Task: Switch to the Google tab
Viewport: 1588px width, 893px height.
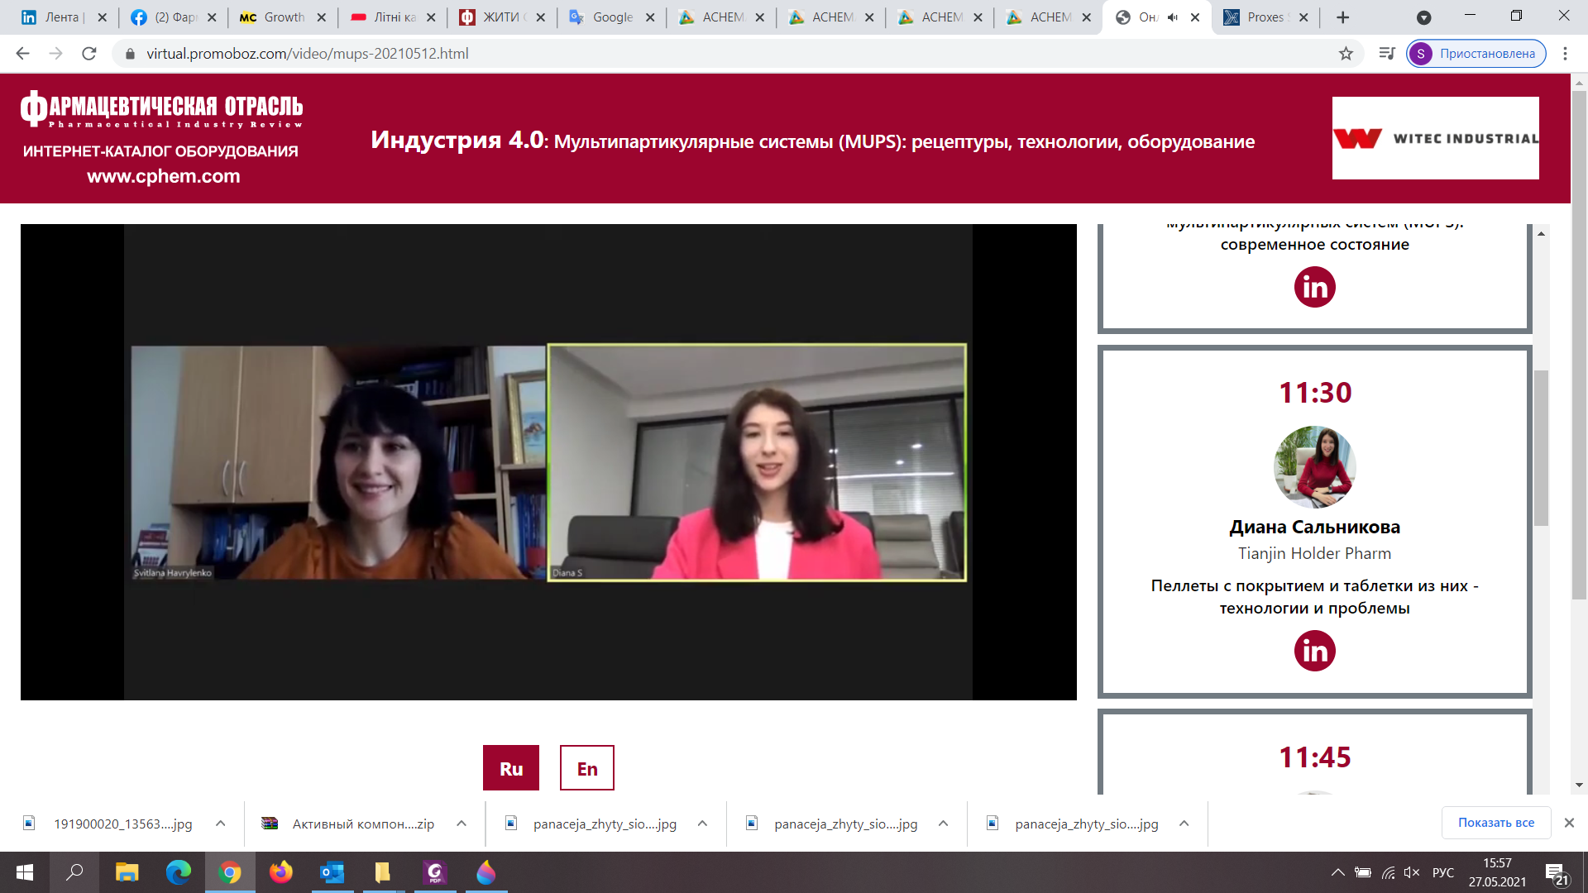Action: pos(612,17)
